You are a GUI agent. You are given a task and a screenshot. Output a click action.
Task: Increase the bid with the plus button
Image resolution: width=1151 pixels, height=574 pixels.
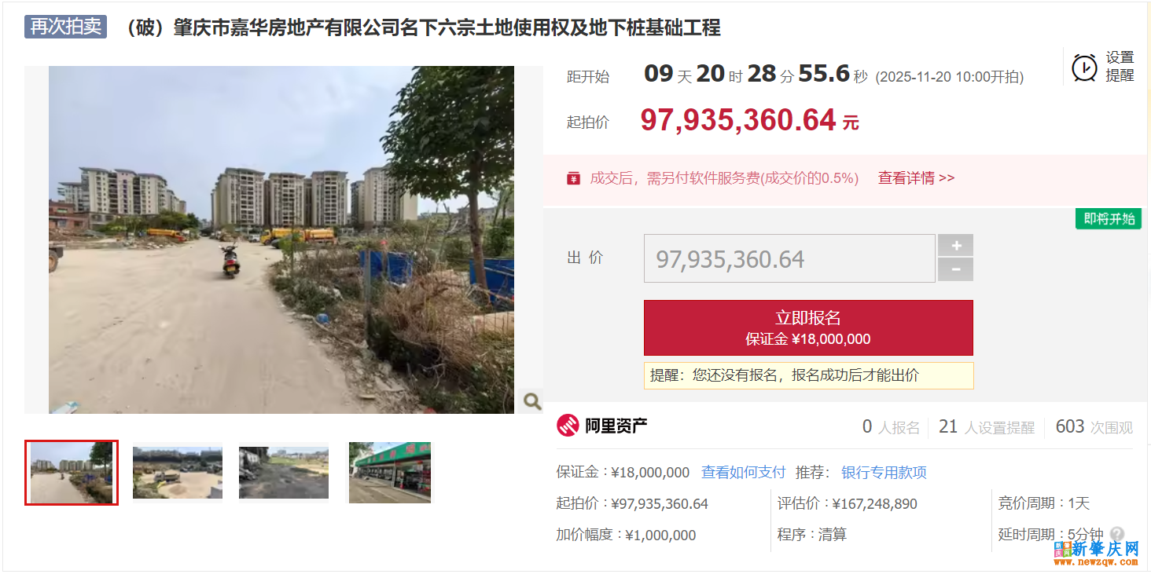click(956, 246)
